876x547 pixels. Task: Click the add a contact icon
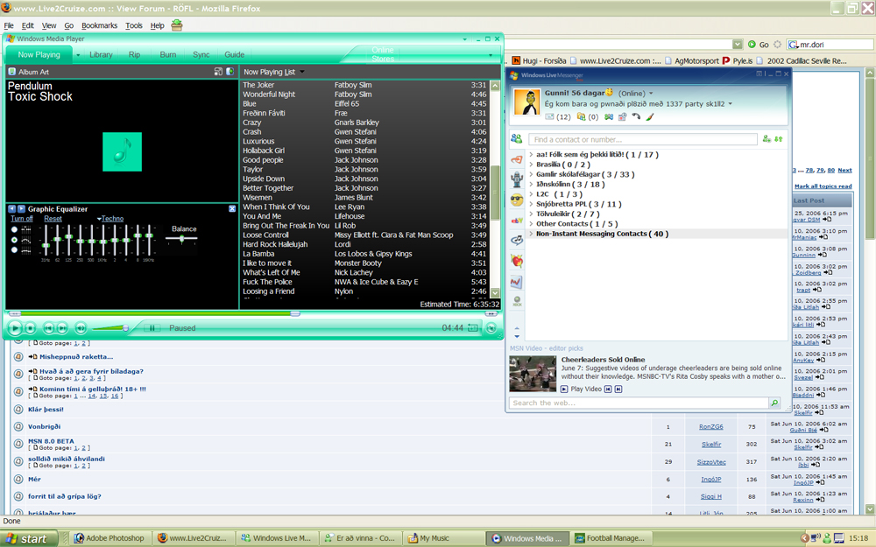[767, 139]
